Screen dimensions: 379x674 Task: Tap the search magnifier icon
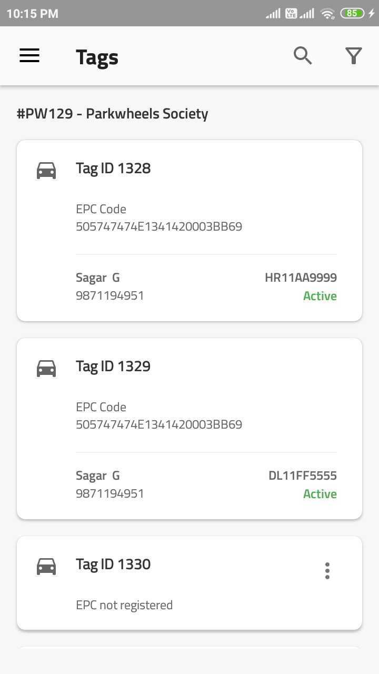(x=303, y=56)
